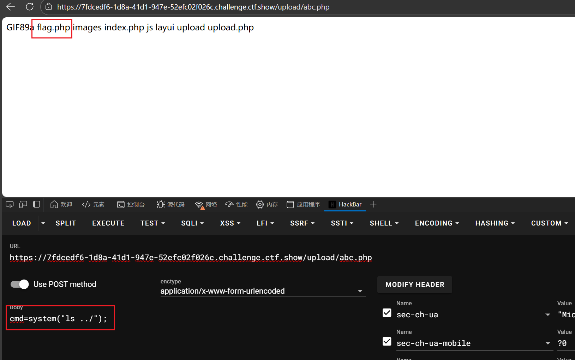Viewport: 575px width, 360px height.
Task: Expand the enctype dropdown
Action: click(360, 291)
